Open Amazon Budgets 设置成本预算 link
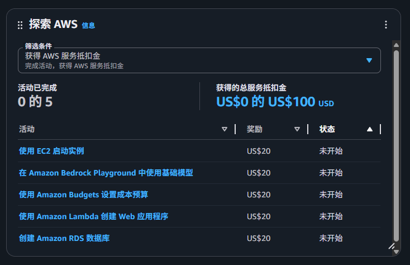Image resolution: width=410 pixels, height=265 pixels. click(83, 195)
